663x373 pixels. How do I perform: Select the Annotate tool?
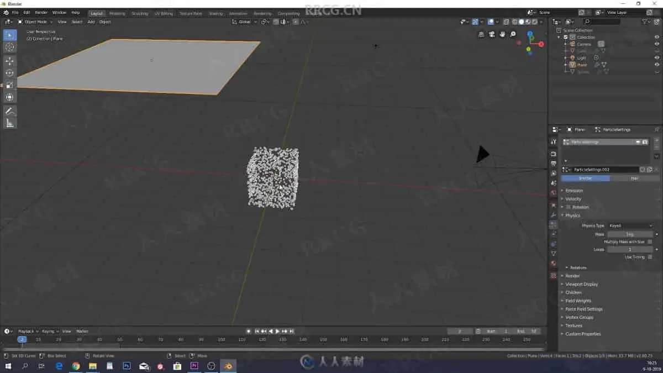coord(9,111)
